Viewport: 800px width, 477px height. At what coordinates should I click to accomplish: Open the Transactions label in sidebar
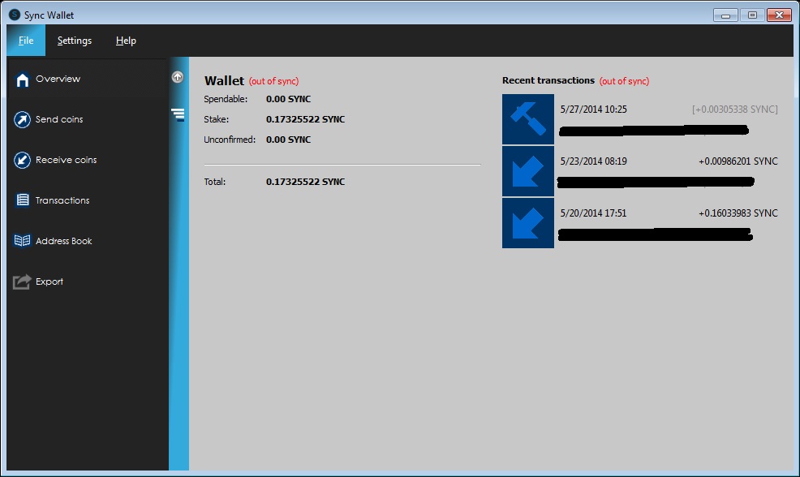[x=62, y=200]
